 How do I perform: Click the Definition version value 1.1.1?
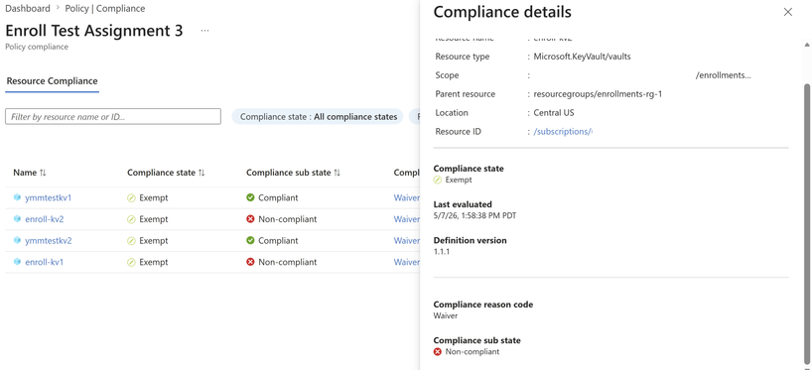pos(441,252)
